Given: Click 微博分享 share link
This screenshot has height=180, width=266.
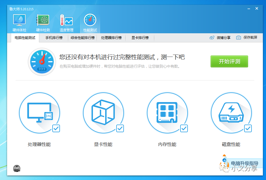Looking at the screenshot, I should click(224, 38).
